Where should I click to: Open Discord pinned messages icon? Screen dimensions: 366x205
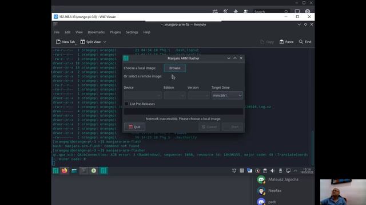coord(236,11)
